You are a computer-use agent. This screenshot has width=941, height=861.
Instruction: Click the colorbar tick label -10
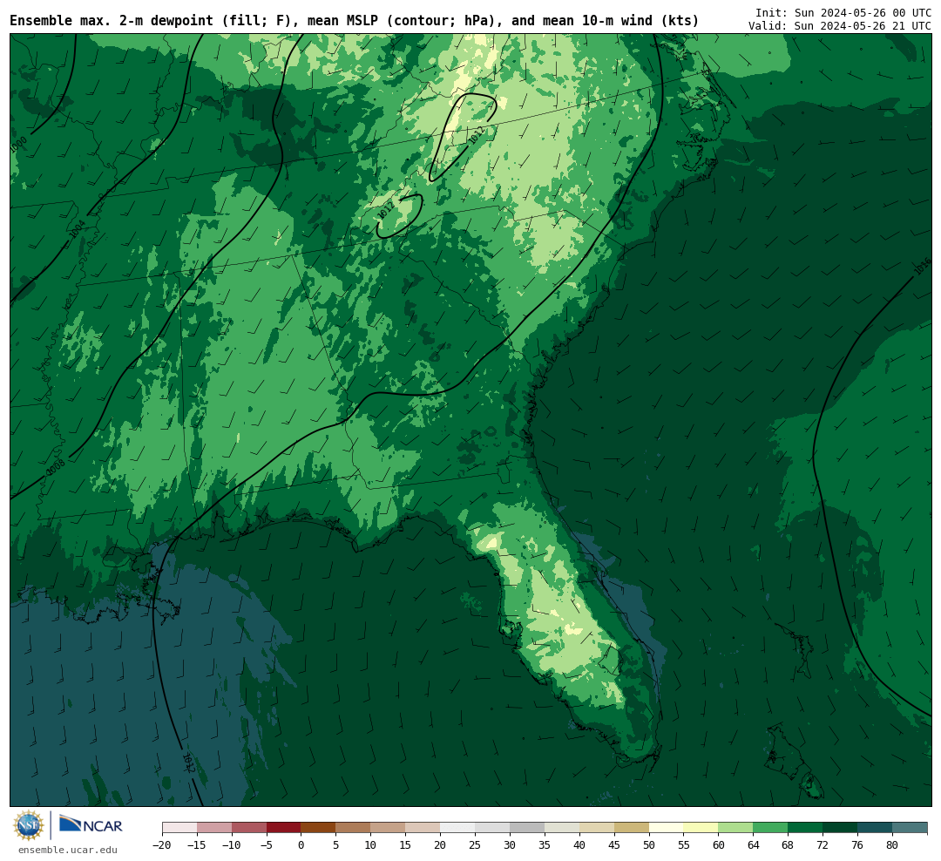tap(232, 845)
